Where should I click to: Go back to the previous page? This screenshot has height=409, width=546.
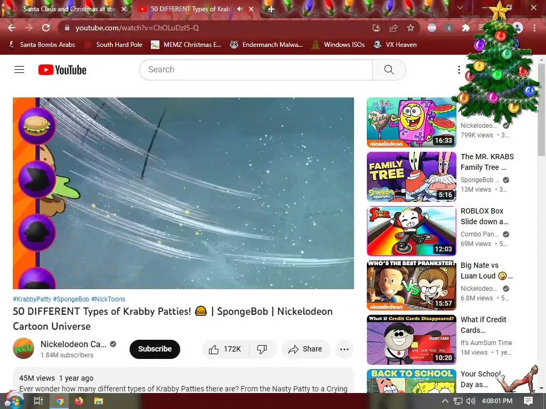12,28
